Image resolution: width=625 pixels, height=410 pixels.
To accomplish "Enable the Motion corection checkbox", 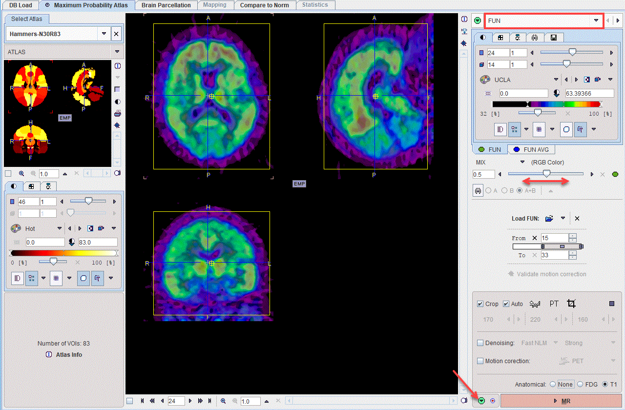I will (480, 361).
